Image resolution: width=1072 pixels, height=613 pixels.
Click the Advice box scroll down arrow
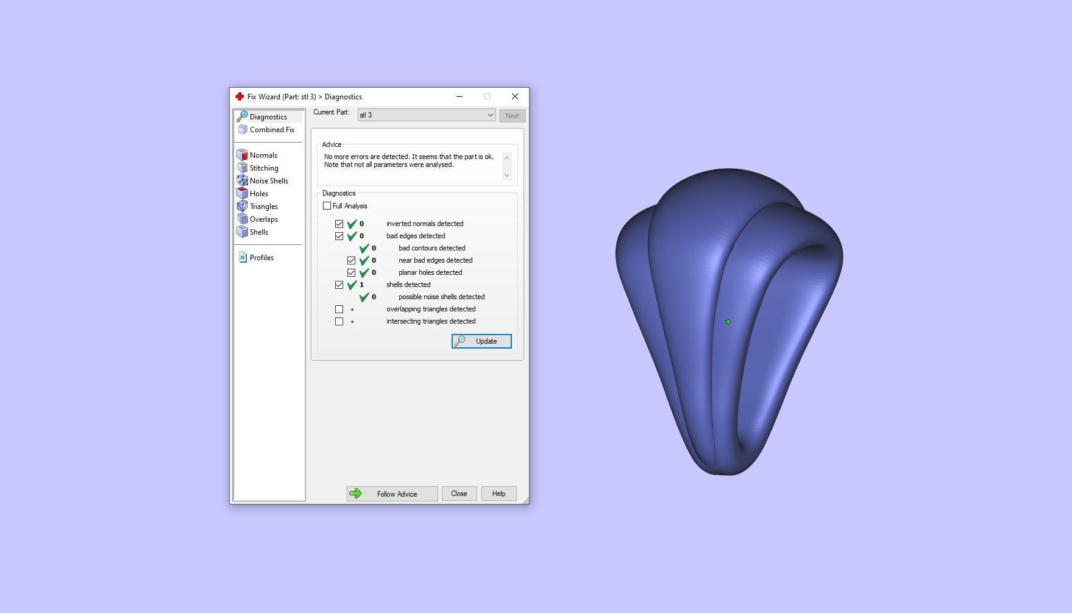(506, 175)
